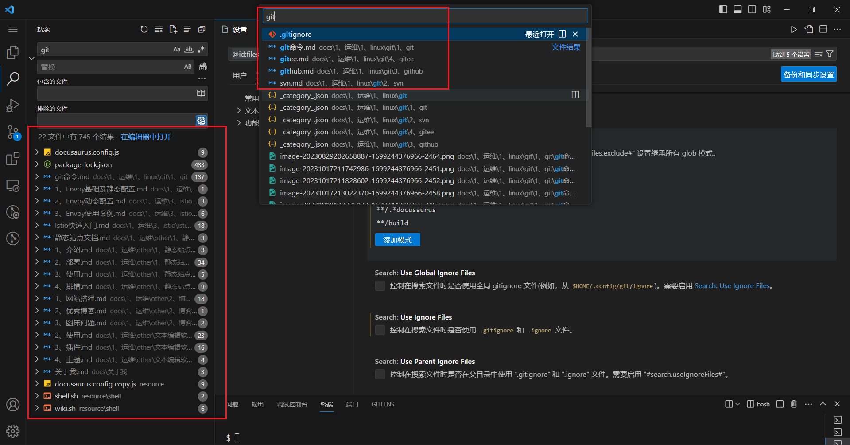
Task: Clear settings search input
Action: click(x=819, y=54)
